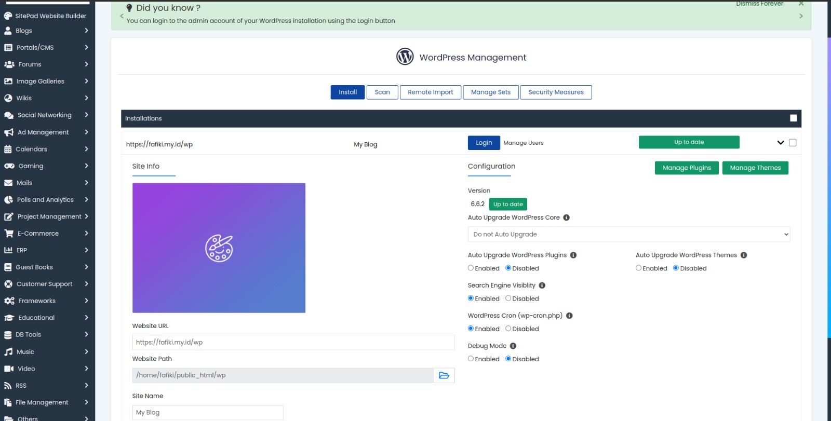Select Disabled for Auto Upgrade Plugins
This screenshot has width=831, height=421.
508,268
